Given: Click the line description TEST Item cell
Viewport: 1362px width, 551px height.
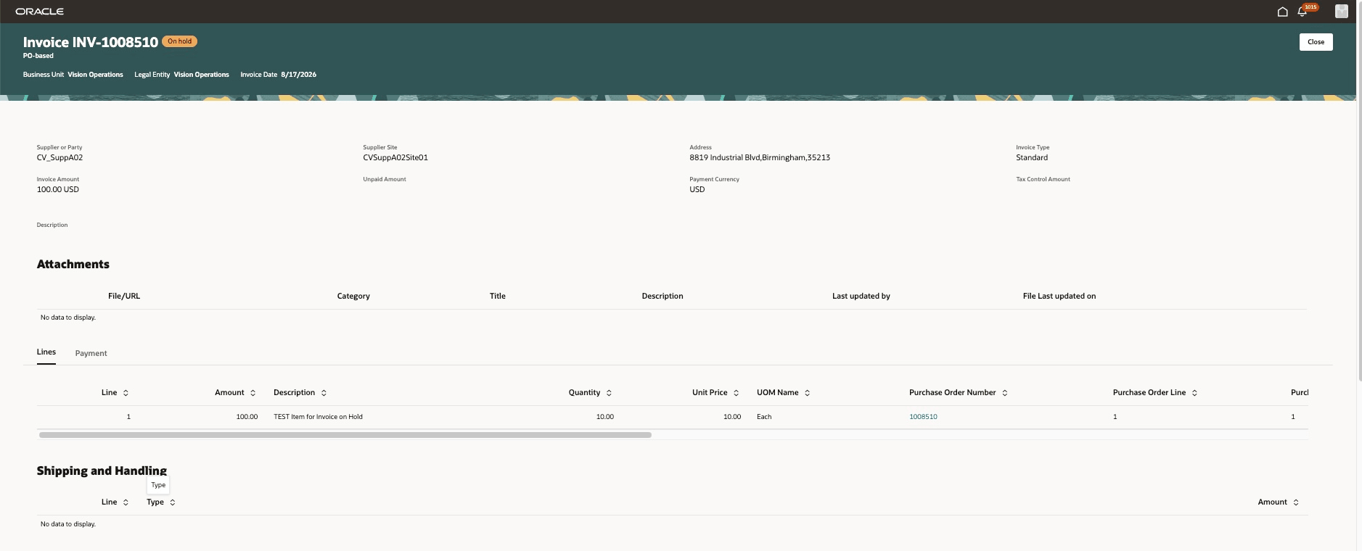Looking at the screenshot, I should click(318, 417).
